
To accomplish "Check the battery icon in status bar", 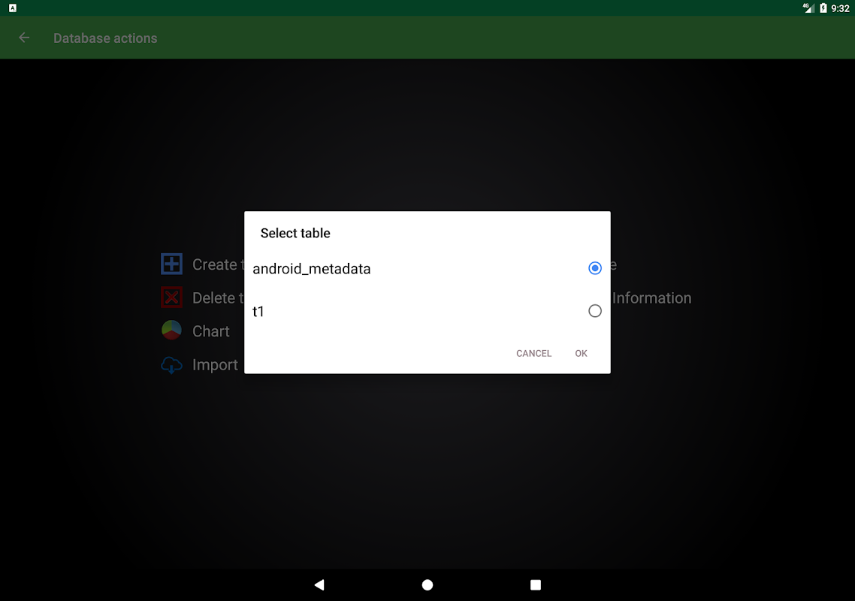I will pyautogui.click(x=823, y=8).
